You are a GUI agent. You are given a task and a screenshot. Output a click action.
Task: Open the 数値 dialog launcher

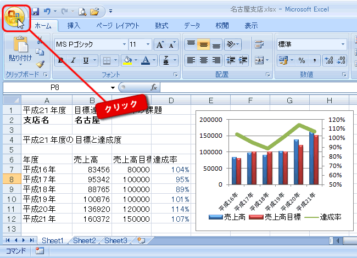pos(344,75)
